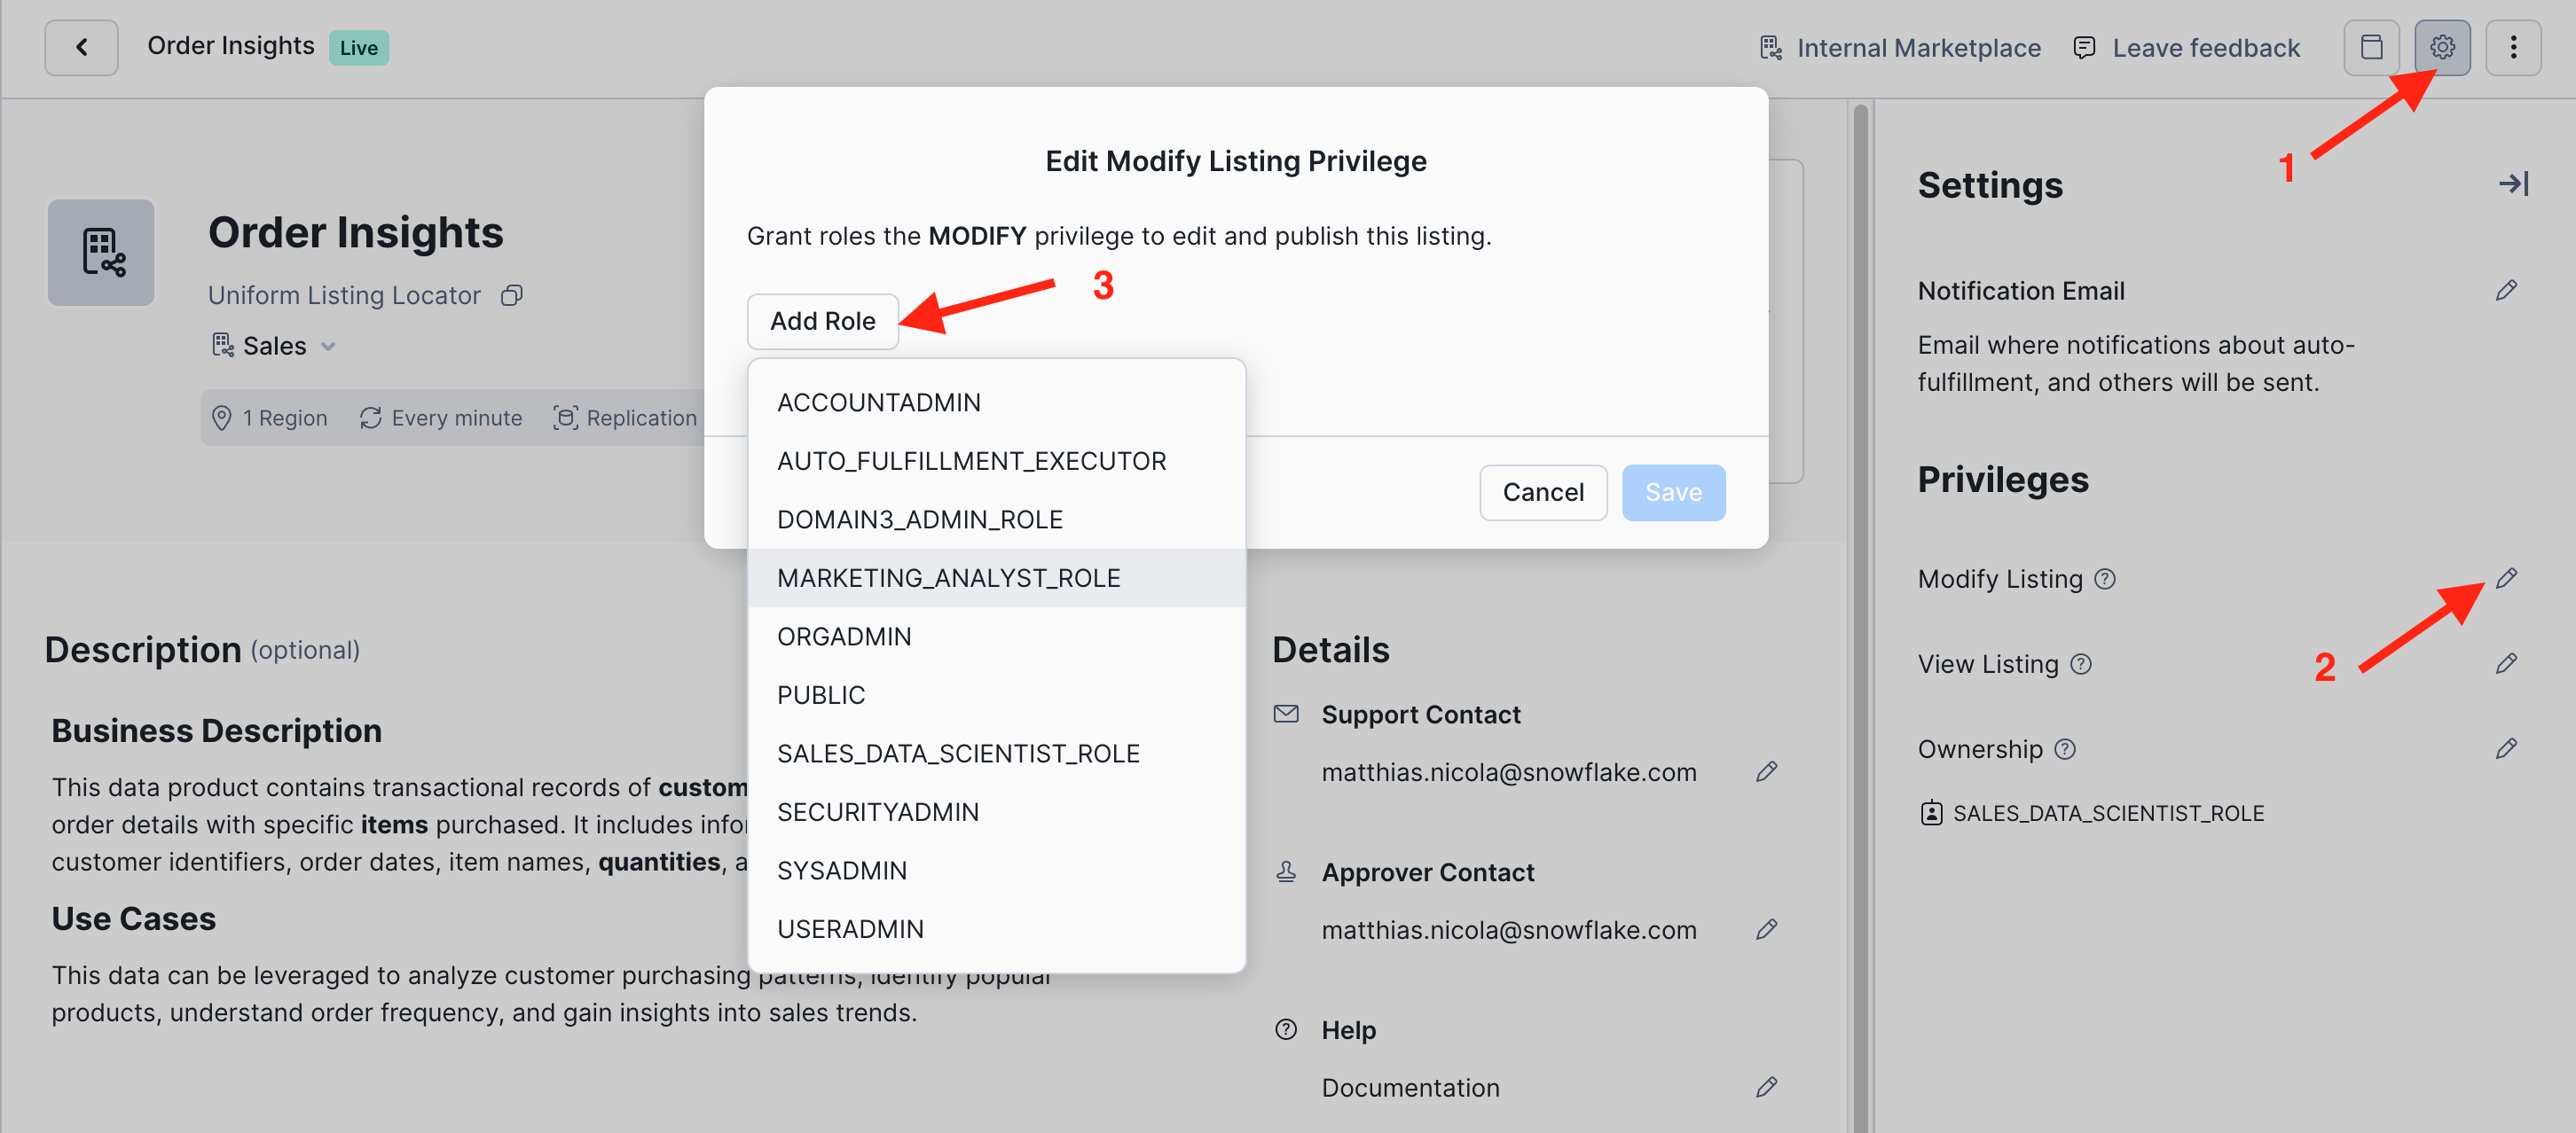The image size is (2576, 1133).
Task: Click the back arrow button
Action: [x=81, y=47]
